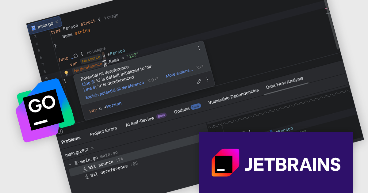368x193 pixels.
Task: Click the '1 usage' hint after Person struct
Action: (x=111, y=17)
